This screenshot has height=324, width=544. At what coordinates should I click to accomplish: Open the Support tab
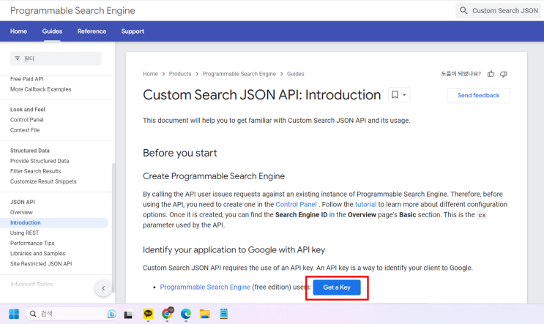(x=133, y=31)
